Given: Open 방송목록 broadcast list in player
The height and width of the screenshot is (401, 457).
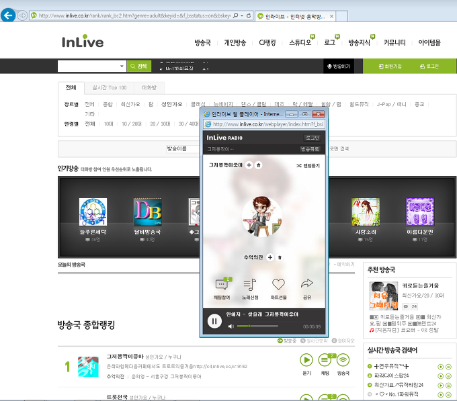Looking at the screenshot, I should click(310, 149).
